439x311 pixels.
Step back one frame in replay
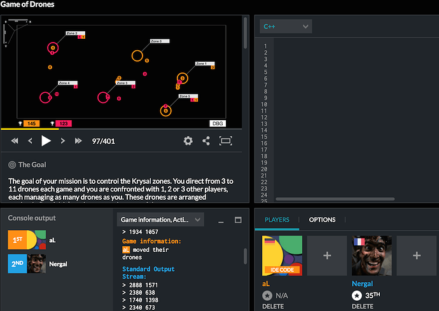coord(29,141)
